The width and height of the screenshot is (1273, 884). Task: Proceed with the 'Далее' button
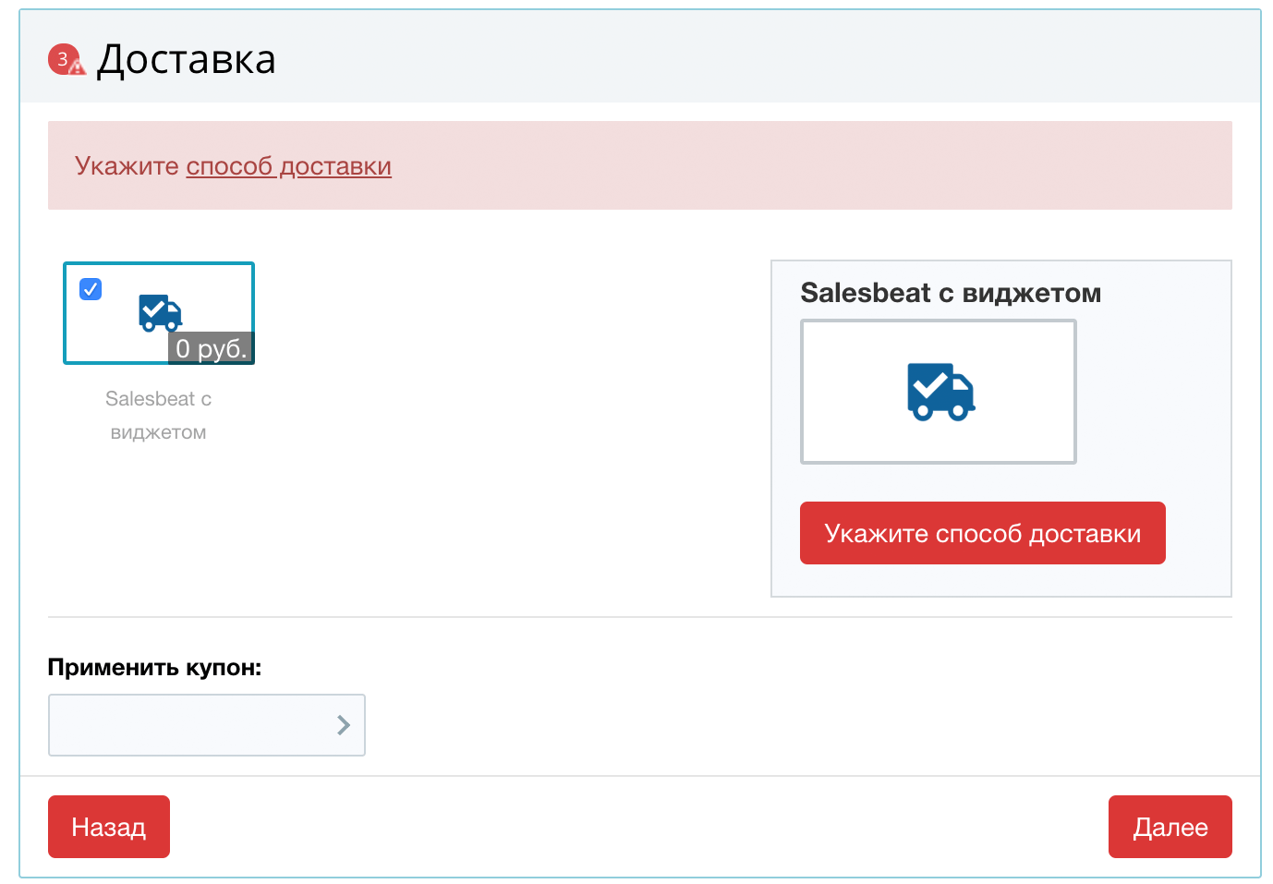pyautogui.click(x=1170, y=827)
